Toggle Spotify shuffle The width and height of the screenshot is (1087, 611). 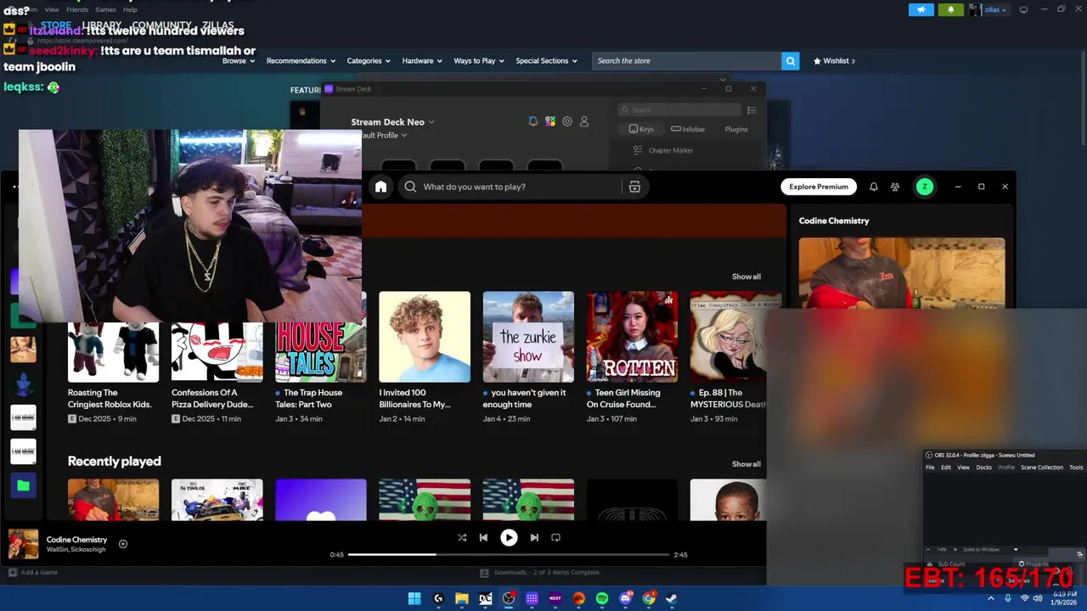pos(462,537)
